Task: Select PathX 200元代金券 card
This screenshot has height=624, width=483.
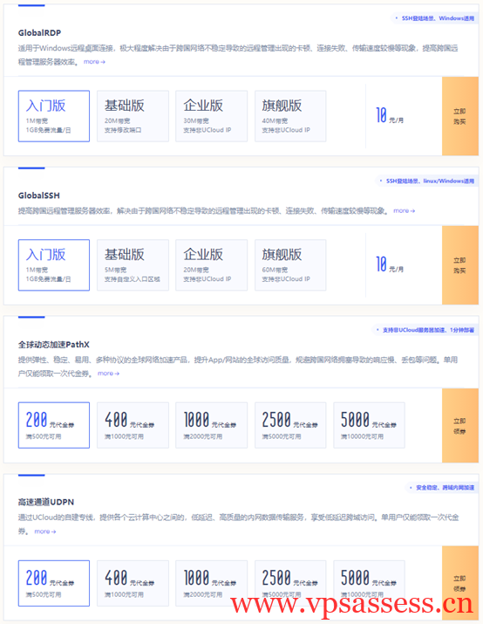Action: coord(54,425)
